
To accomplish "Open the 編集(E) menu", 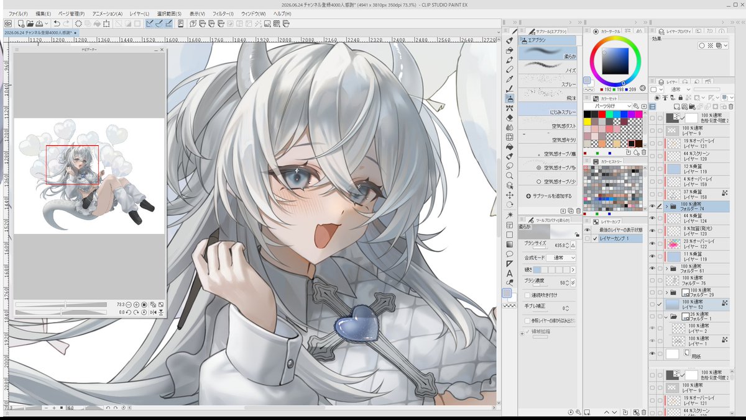I will tap(43, 13).
